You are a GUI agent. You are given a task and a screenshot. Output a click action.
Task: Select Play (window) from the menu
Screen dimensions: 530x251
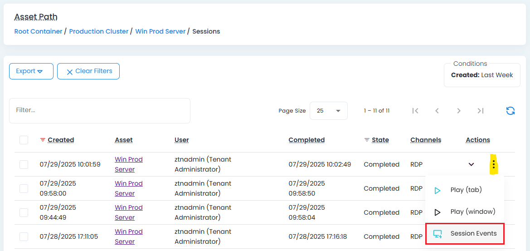[x=465, y=212]
